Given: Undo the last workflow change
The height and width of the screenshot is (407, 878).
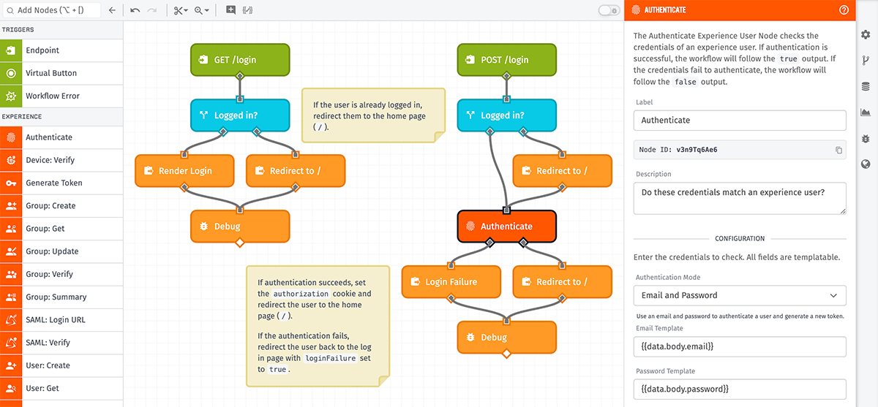Looking at the screenshot, I should (135, 10).
